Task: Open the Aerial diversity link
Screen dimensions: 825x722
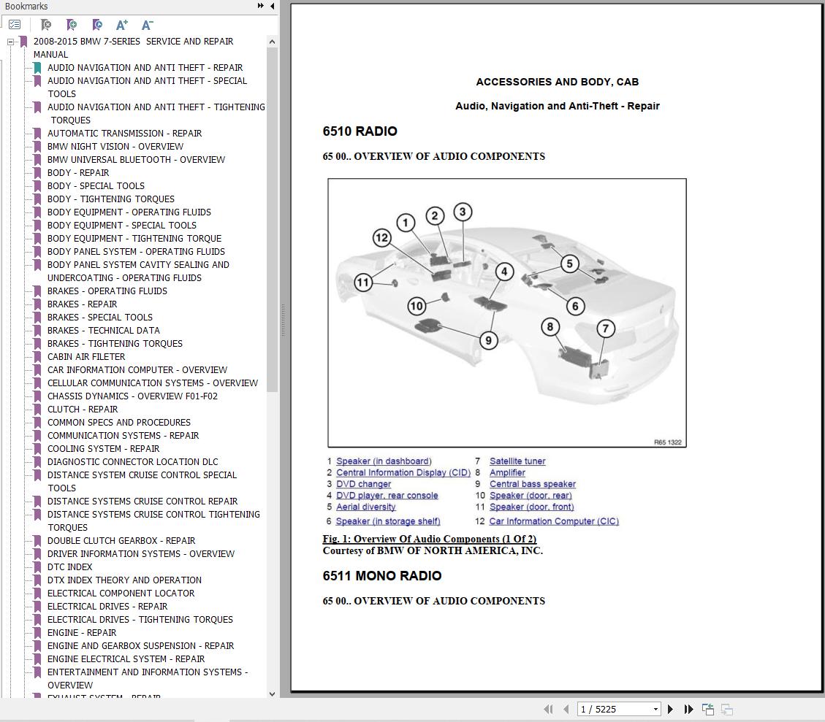Action: [x=365, y=507]
